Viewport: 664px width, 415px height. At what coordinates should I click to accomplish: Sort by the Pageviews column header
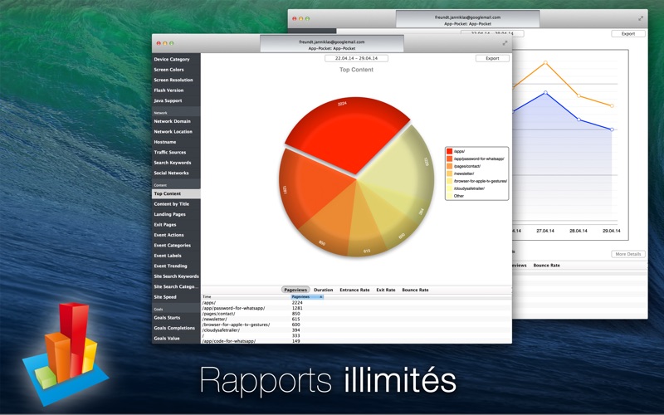coord(307,297)
